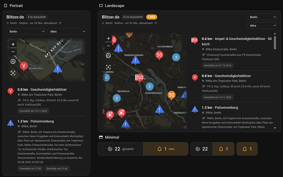Select the left red tunnel marker
This screenshot has width=283, height=177.
click(110, 115)
